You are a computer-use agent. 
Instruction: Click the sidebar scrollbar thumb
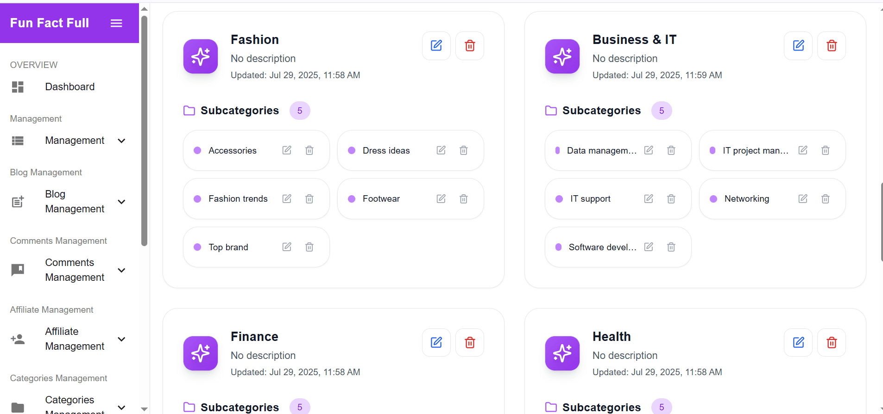[x=144, y=131]
